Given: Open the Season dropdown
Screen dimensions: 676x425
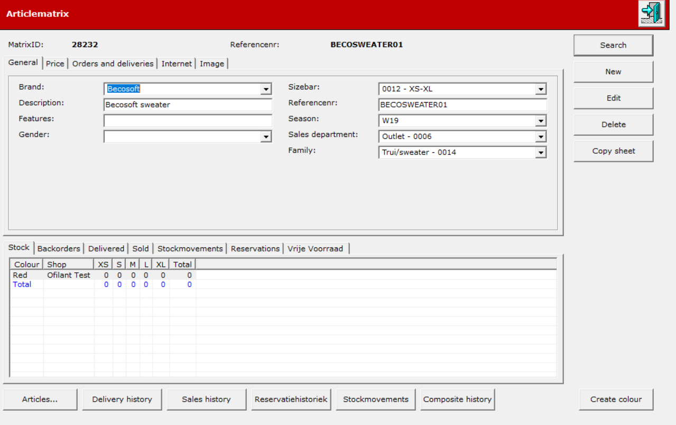Looking at the screenshot, I should coord(541,121).
